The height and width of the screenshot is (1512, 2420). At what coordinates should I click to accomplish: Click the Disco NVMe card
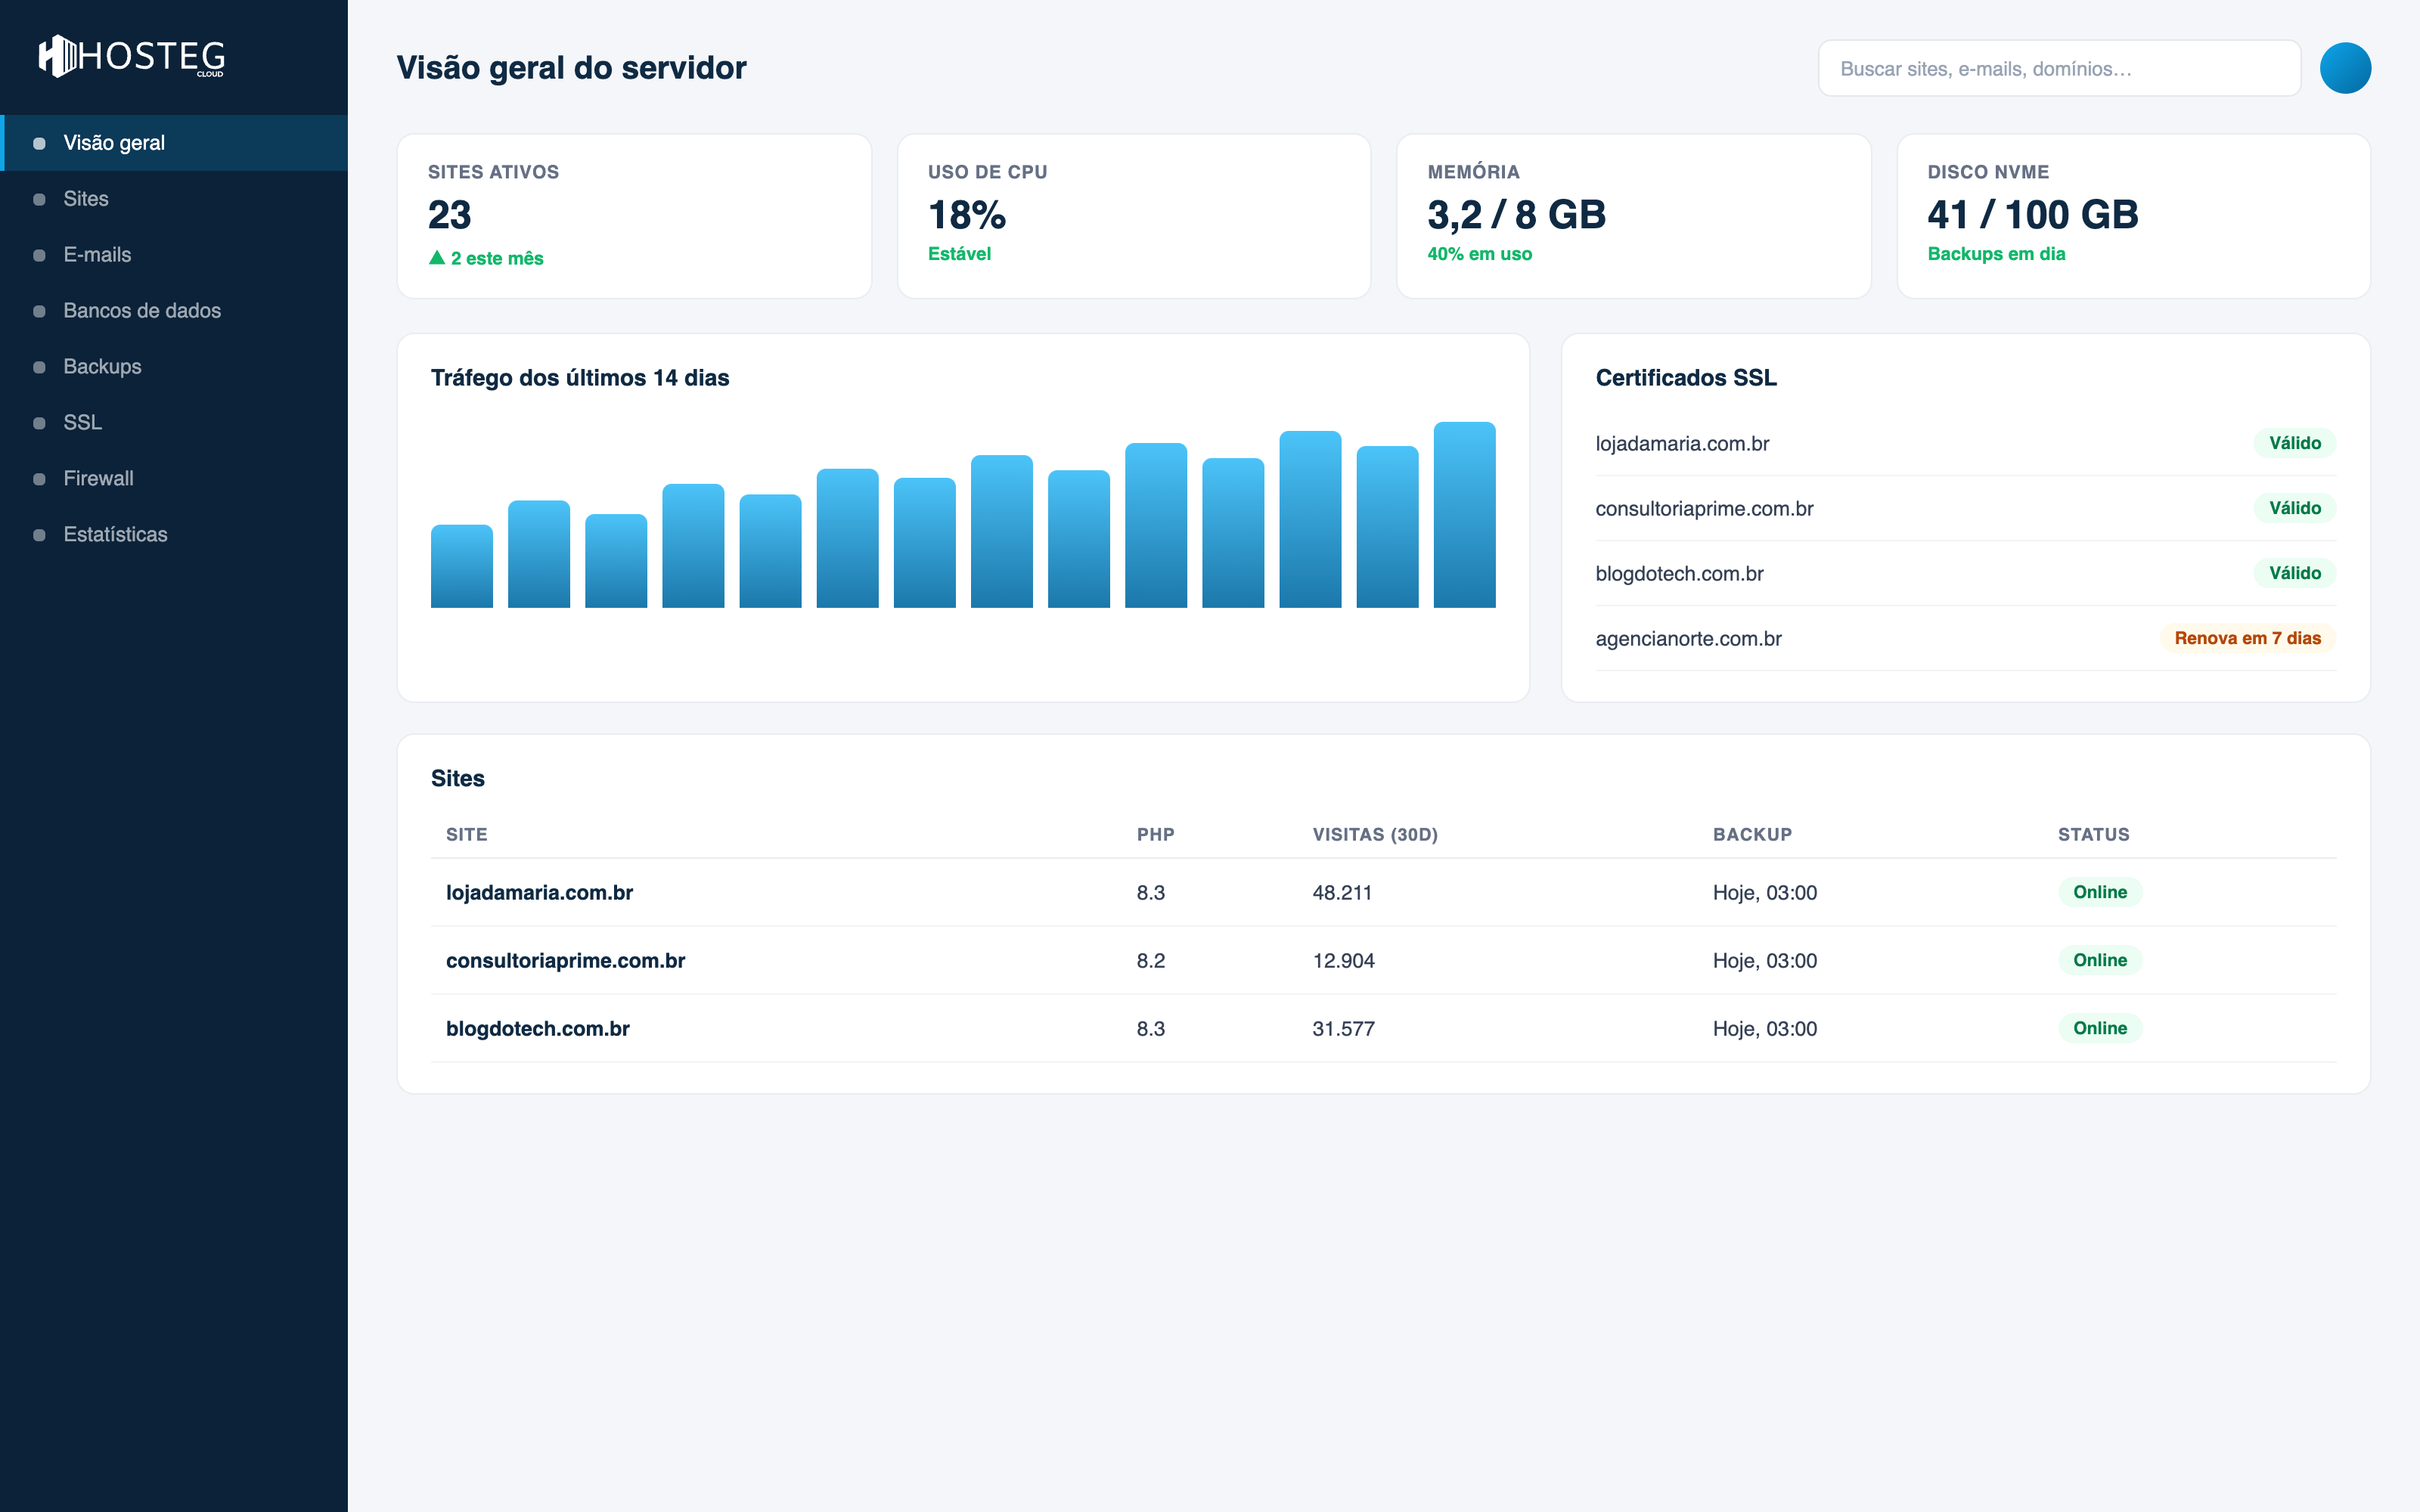pyautogui.click(x=2133, y=216)
